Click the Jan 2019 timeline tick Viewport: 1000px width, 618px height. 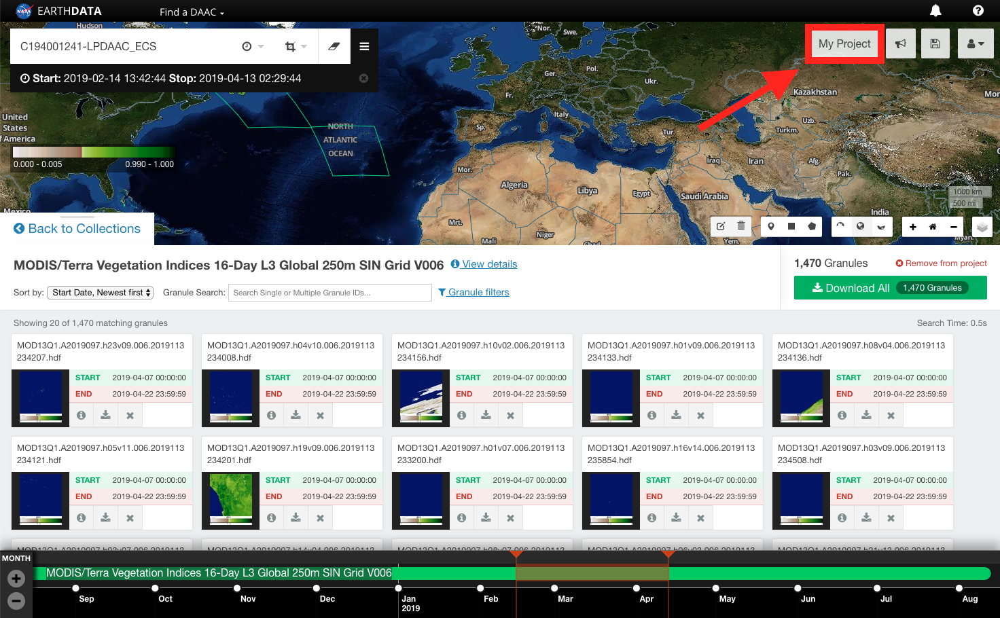[398, 588]
